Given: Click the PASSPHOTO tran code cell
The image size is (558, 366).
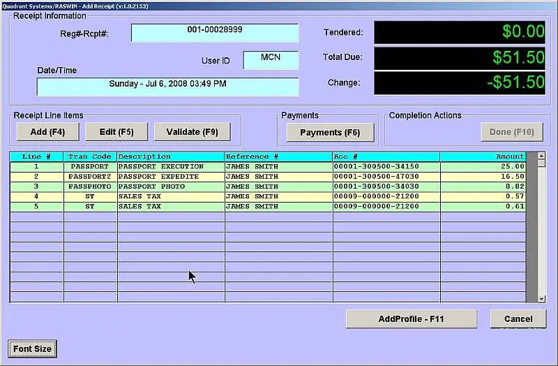Looking at the screenshot, I should (90, 186).
